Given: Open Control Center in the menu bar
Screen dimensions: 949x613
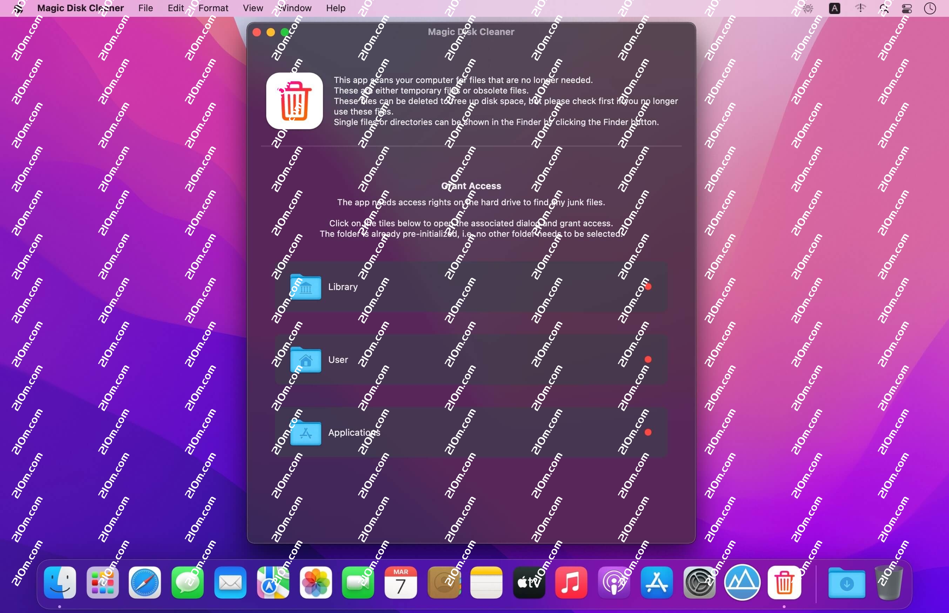Looking at the screenshot, I should [907, 8].
